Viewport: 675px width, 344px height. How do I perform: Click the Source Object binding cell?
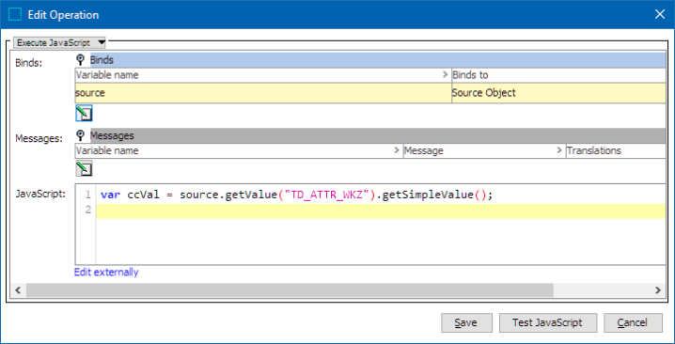(x=558, y=92)
